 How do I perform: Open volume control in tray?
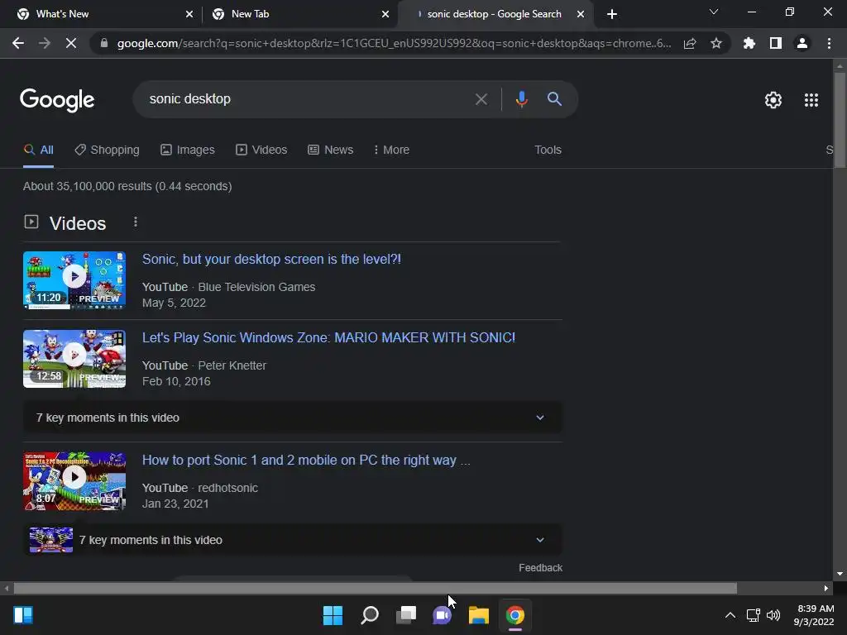click(773, 615)
